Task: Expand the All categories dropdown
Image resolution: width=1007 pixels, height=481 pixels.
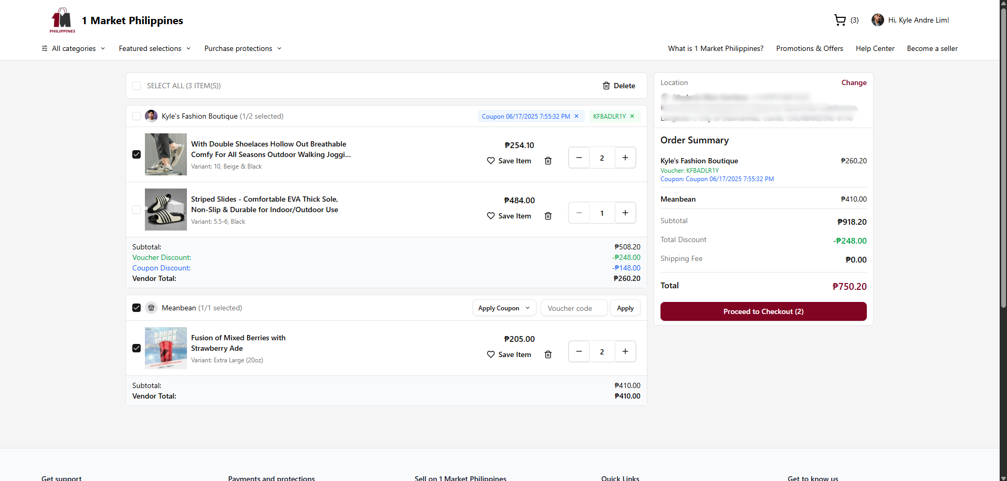Action: point(74,48)
